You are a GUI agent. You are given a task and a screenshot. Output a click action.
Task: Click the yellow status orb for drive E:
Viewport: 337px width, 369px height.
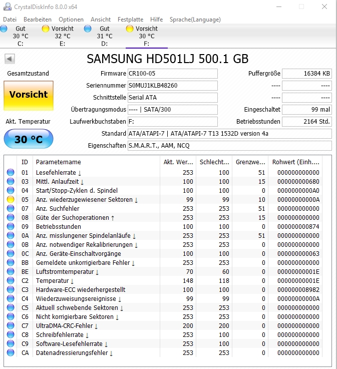point(45,29)
